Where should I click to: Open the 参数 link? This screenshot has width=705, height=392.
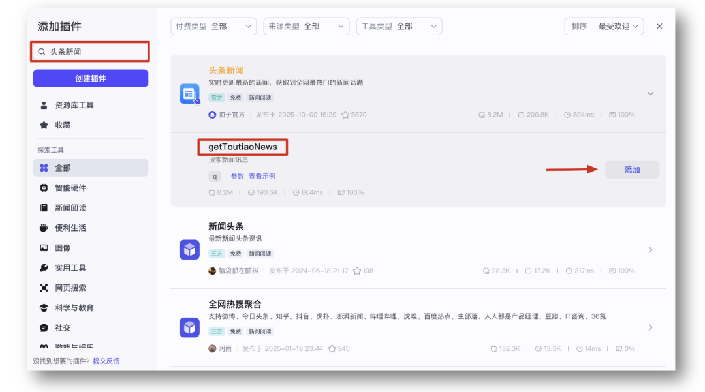pos(237,177)
